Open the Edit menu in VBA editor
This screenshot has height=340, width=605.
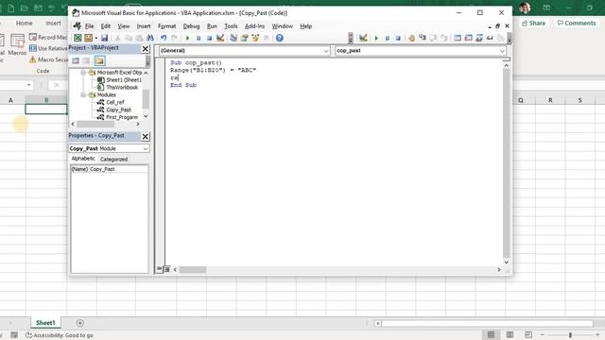click(106, 26)
